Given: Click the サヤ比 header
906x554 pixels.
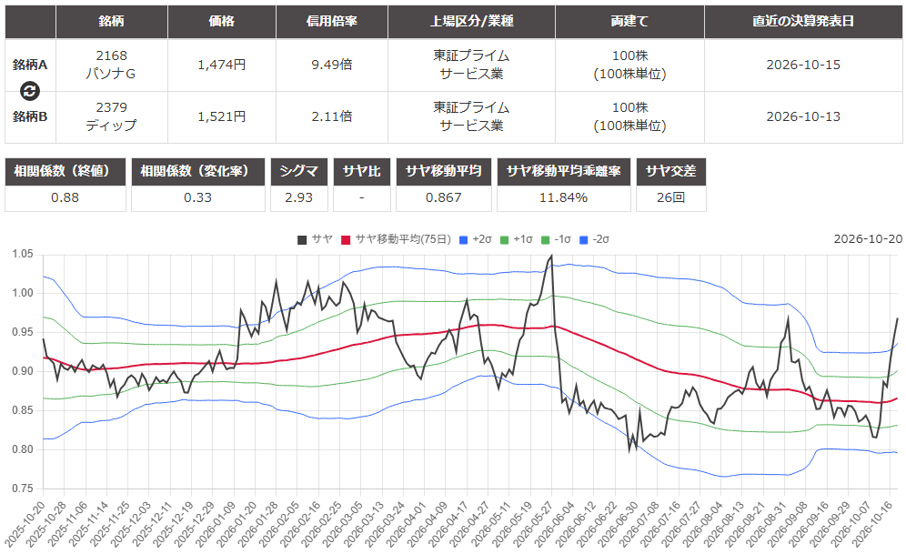Looking at the screenshot, I should tap(362, 172).
